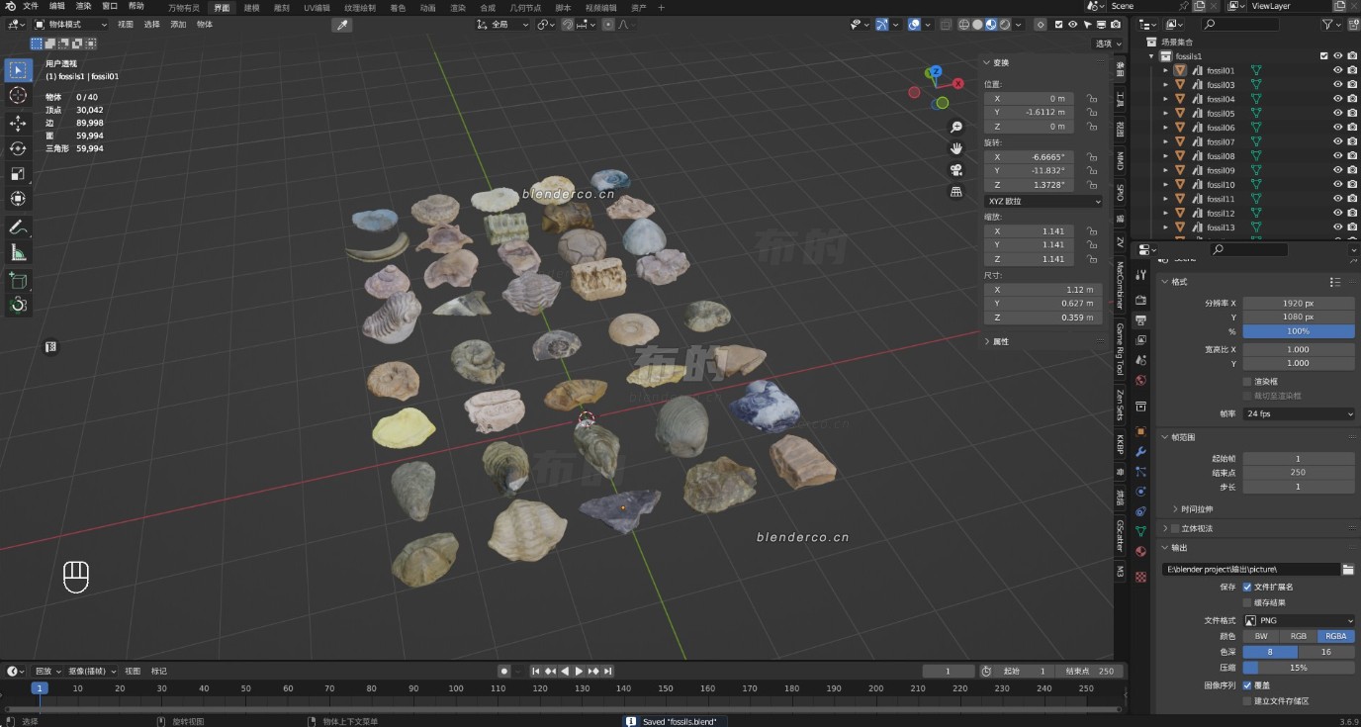Switch perspective/orthographic with the grid icon
The width and height of the screenshot is (1361, 727).
coord(956,192)
